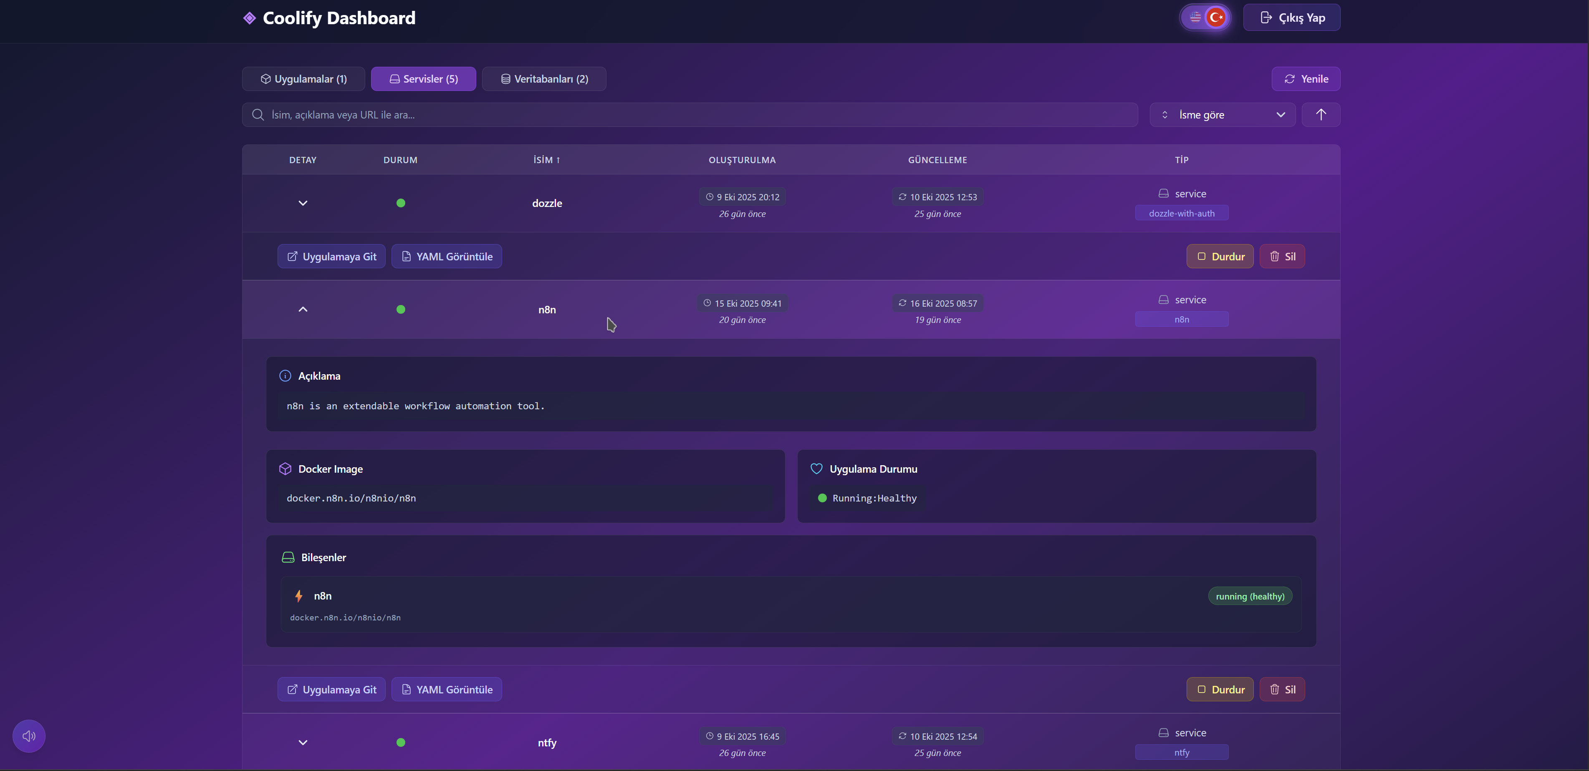Switch to Veritabanları (2) tab
This screenshot has height=771, width=1589.
pyautogui.click(x=543, y=79)
